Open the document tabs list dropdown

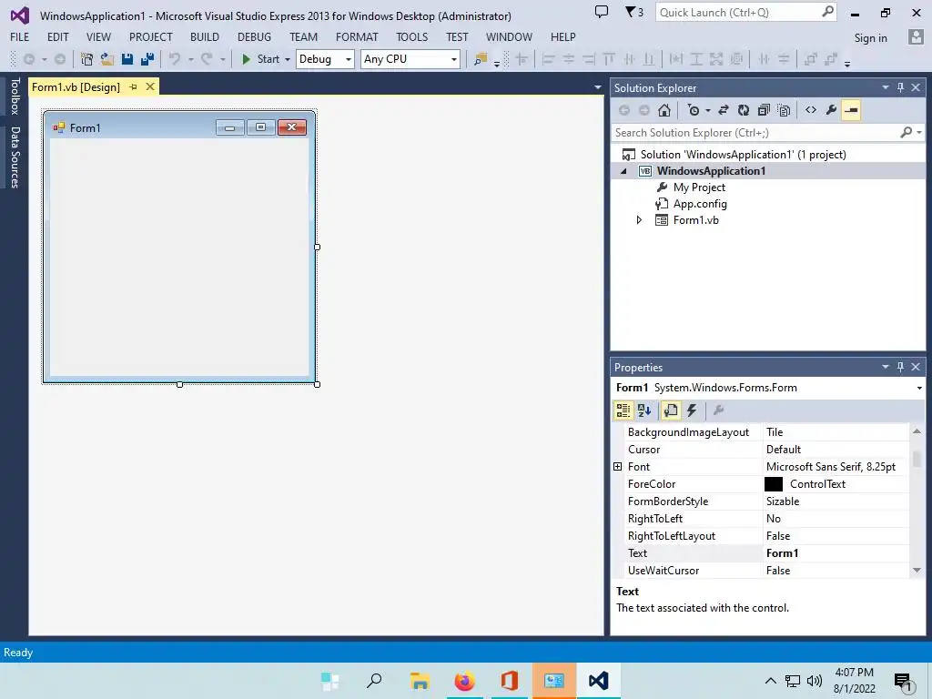click(597, 87)
